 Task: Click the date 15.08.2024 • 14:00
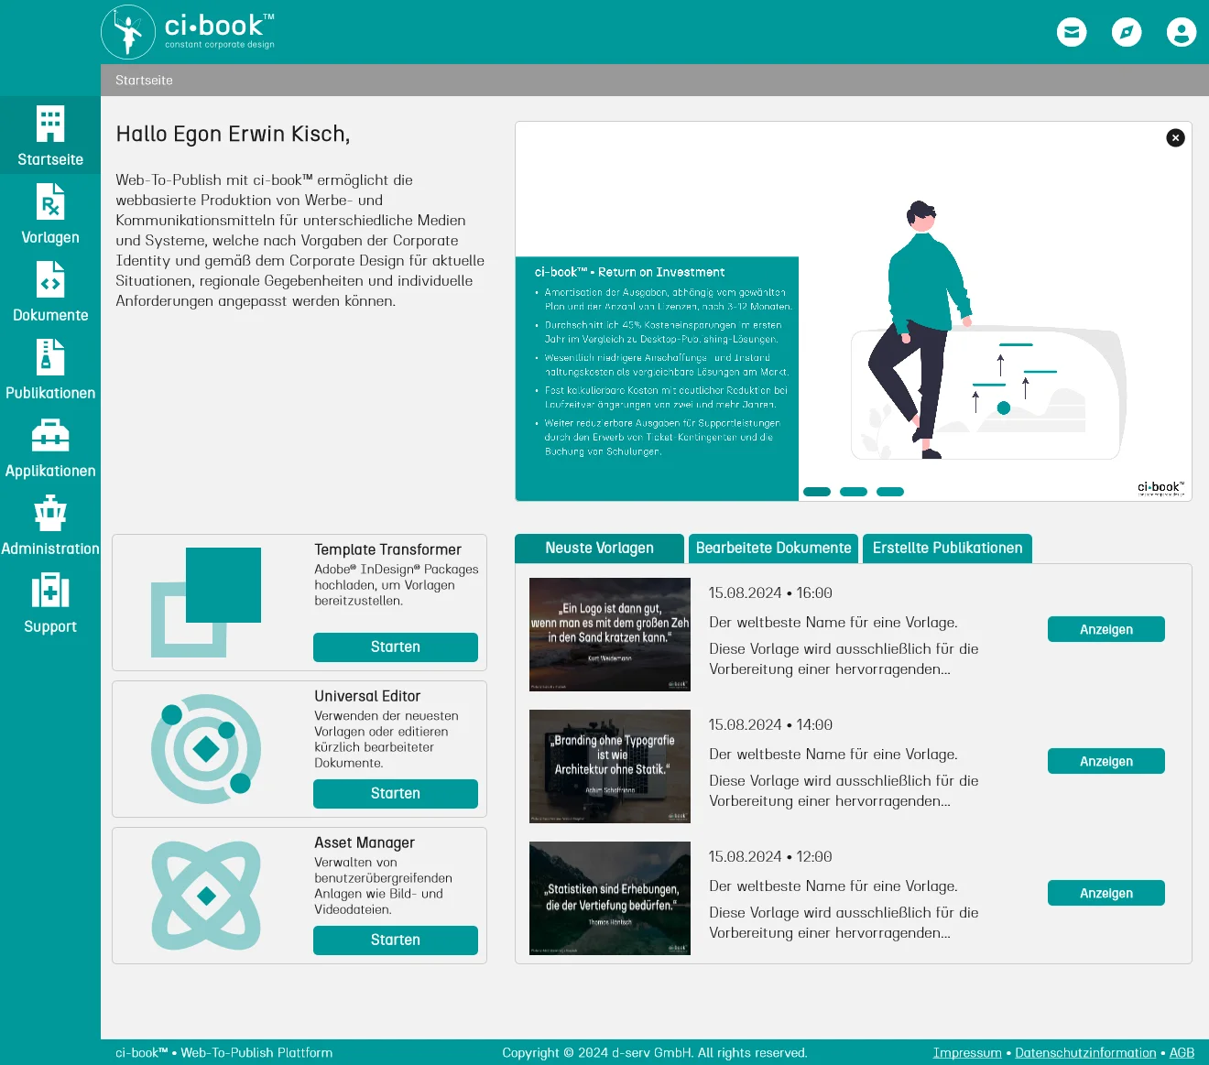(770, 725)
